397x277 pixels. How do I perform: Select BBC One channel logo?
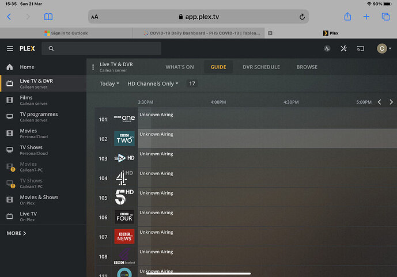124,119
